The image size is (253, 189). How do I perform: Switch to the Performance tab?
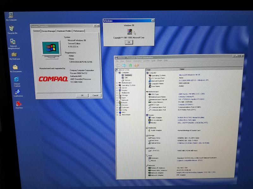[78, 31]
